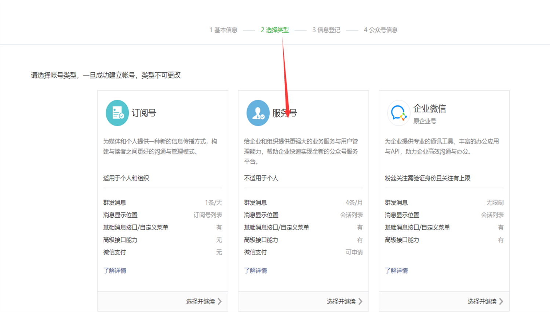The height and width of the screenshot is (312, 550).
Task: Open 了解详情 link in 订阅号 card
Action: click(x=114, y=271)
